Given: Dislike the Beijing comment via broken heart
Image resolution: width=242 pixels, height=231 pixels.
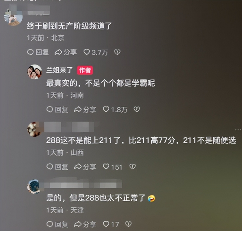Looking at the screenshot, I should click(117, 52).
